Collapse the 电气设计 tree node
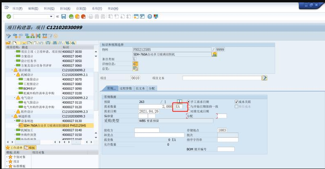 coord(15,98)
